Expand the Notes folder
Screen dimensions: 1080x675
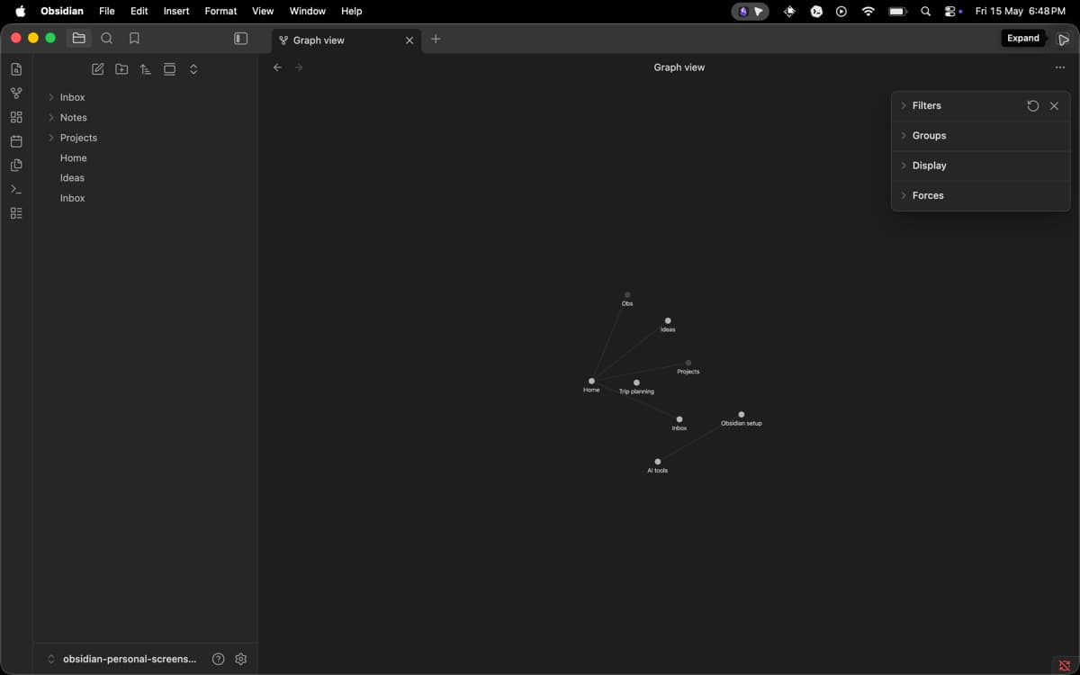point(51,117)
